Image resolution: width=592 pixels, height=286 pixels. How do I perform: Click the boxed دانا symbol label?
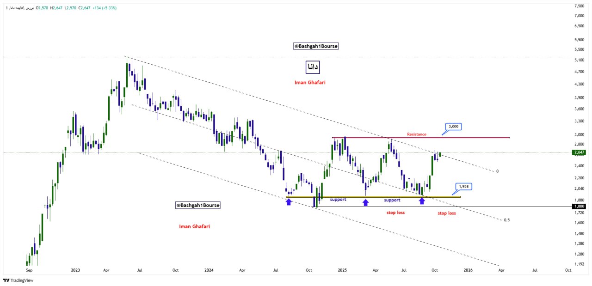313,67
